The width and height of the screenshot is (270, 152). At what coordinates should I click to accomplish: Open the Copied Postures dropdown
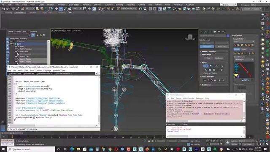(244, 60)
